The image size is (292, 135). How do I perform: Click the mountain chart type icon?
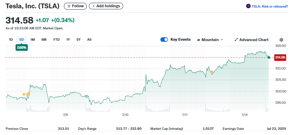pyautogui.click(x=199, y=40)
